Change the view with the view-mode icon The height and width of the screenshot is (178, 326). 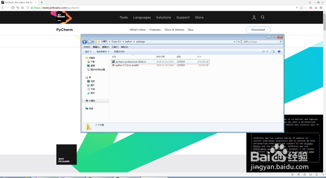pyautogui.click(x=264, y=52)
